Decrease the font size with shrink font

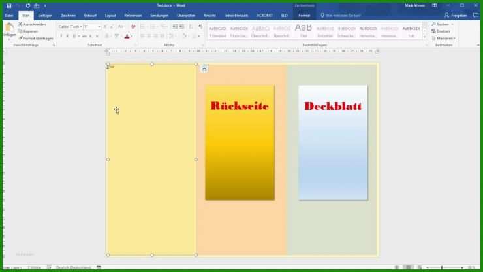click(x=112, y=27)
